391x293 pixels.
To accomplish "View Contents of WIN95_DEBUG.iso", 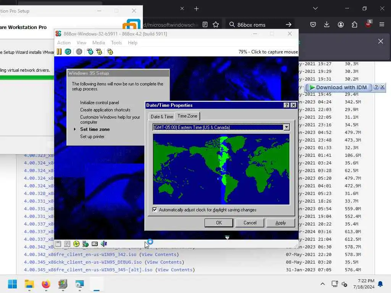I will 164,262.
